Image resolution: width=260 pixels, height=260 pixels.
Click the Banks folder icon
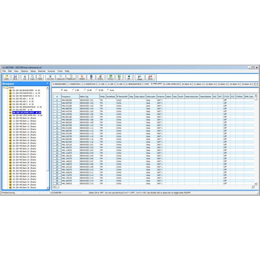click(7, 87)
